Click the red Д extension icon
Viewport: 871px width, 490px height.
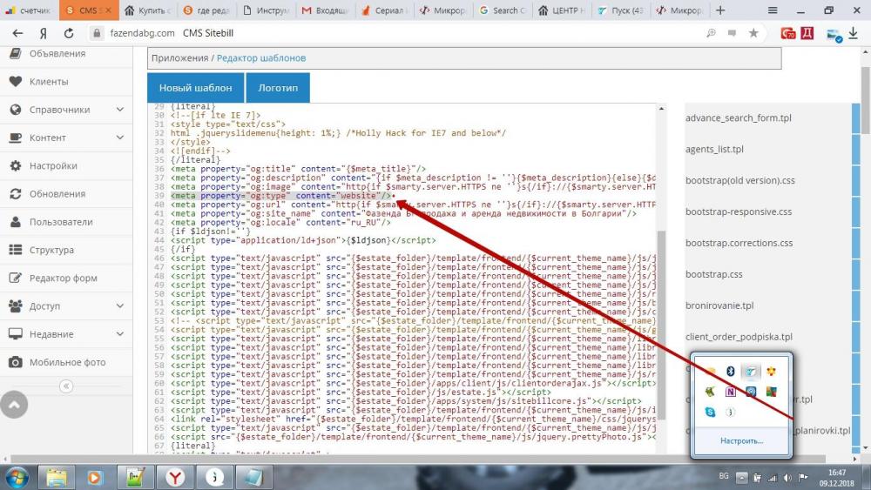(x=807, y=33)
